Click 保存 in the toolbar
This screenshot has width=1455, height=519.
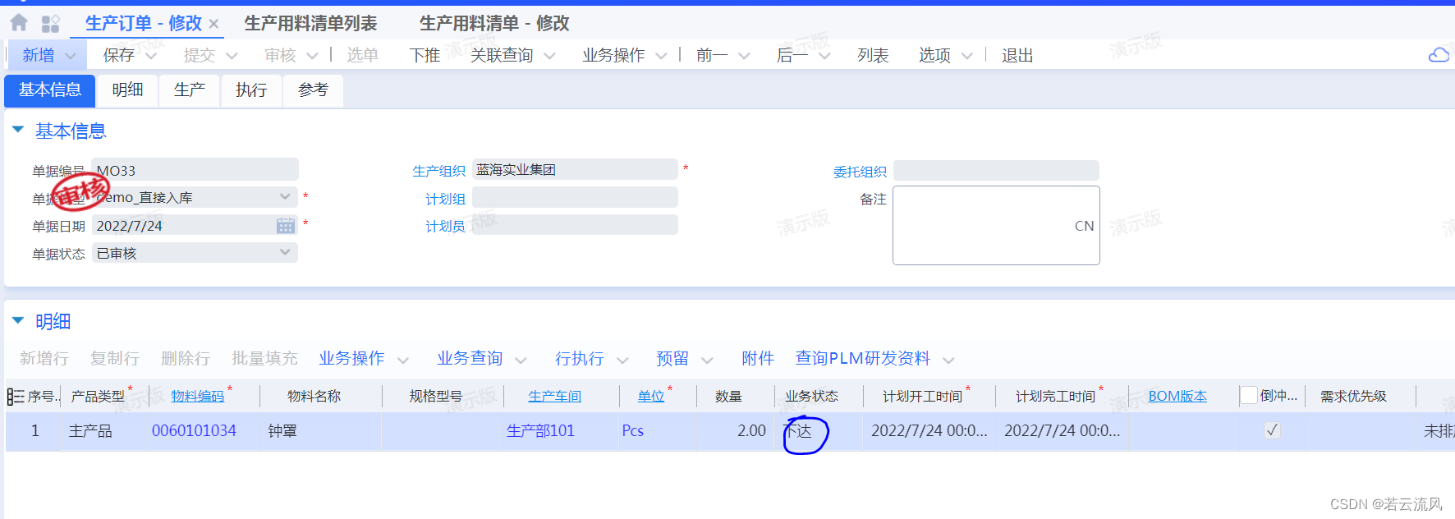(119, 55)
